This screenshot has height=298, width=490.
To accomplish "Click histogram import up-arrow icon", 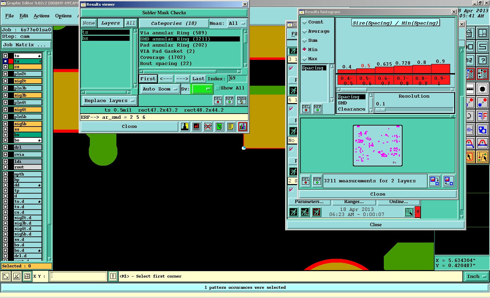I will pyautogui.click(x=448, y=181).
